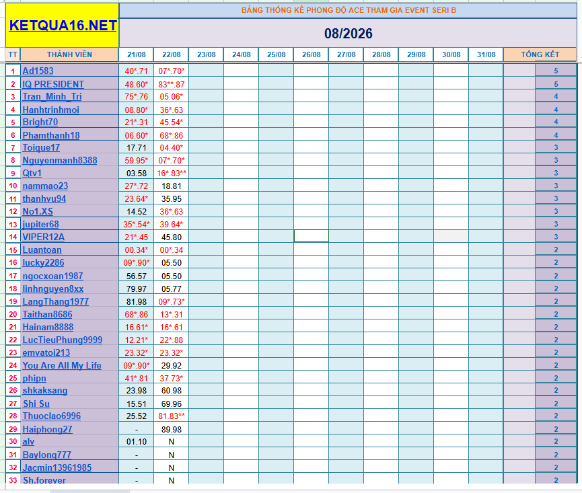
Task: Select the TỔNG KẾT column header
Action: (x=540, y=54)
